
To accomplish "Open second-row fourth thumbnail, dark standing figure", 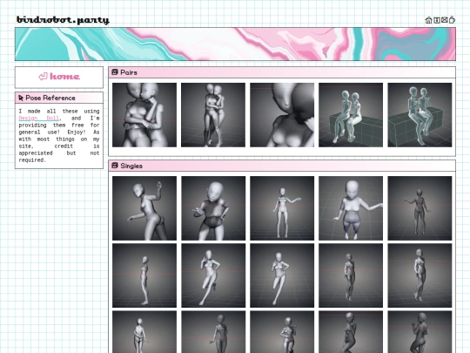I will (351, 275).
